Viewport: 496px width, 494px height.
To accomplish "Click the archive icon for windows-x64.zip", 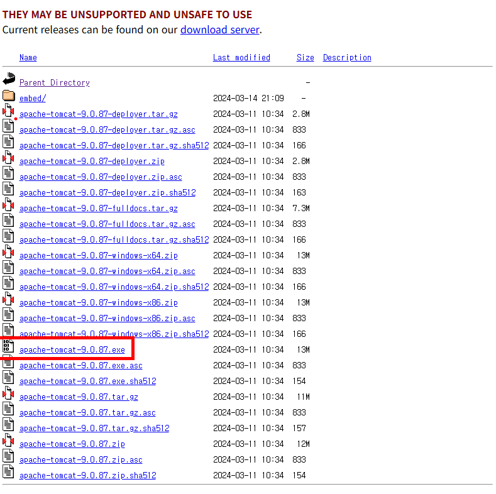I will (x=8, y=251).
